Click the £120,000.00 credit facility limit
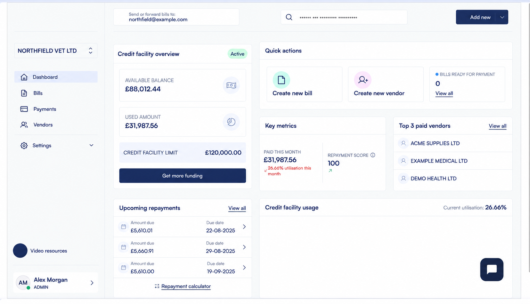The height and width of the screenshot is (304, 530). tap(223, 153)
